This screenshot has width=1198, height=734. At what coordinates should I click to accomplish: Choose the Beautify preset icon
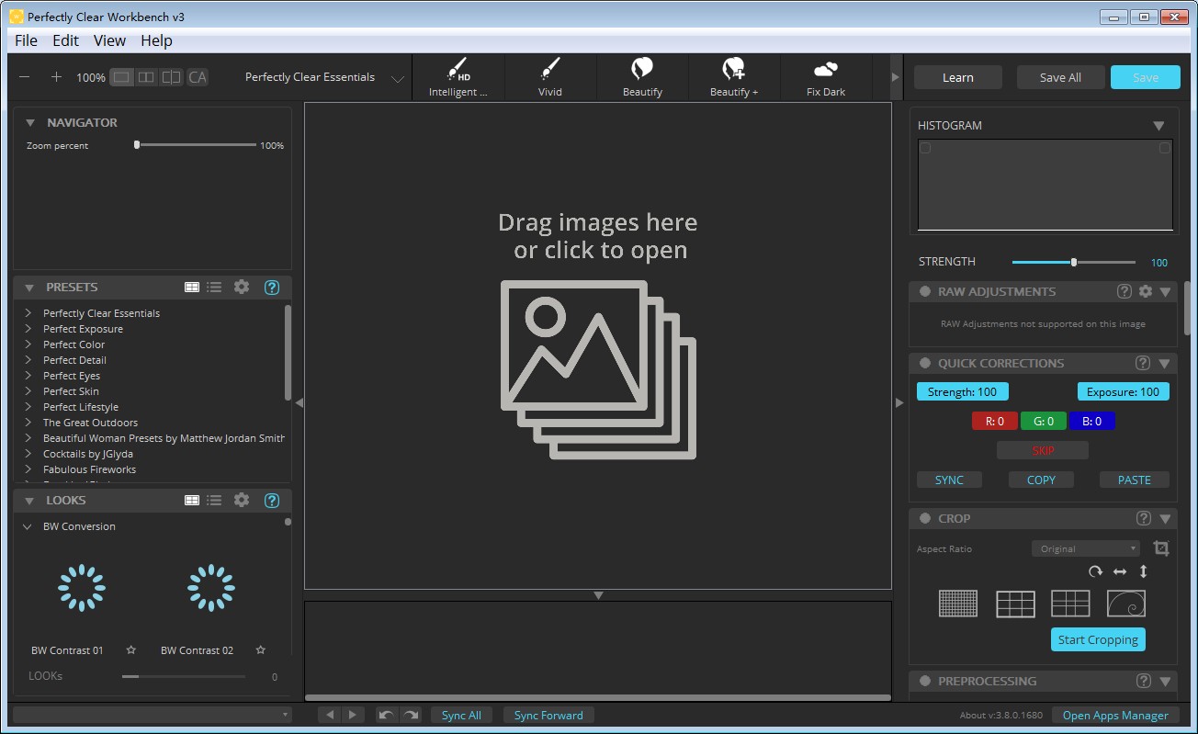(x=642, y=70)
